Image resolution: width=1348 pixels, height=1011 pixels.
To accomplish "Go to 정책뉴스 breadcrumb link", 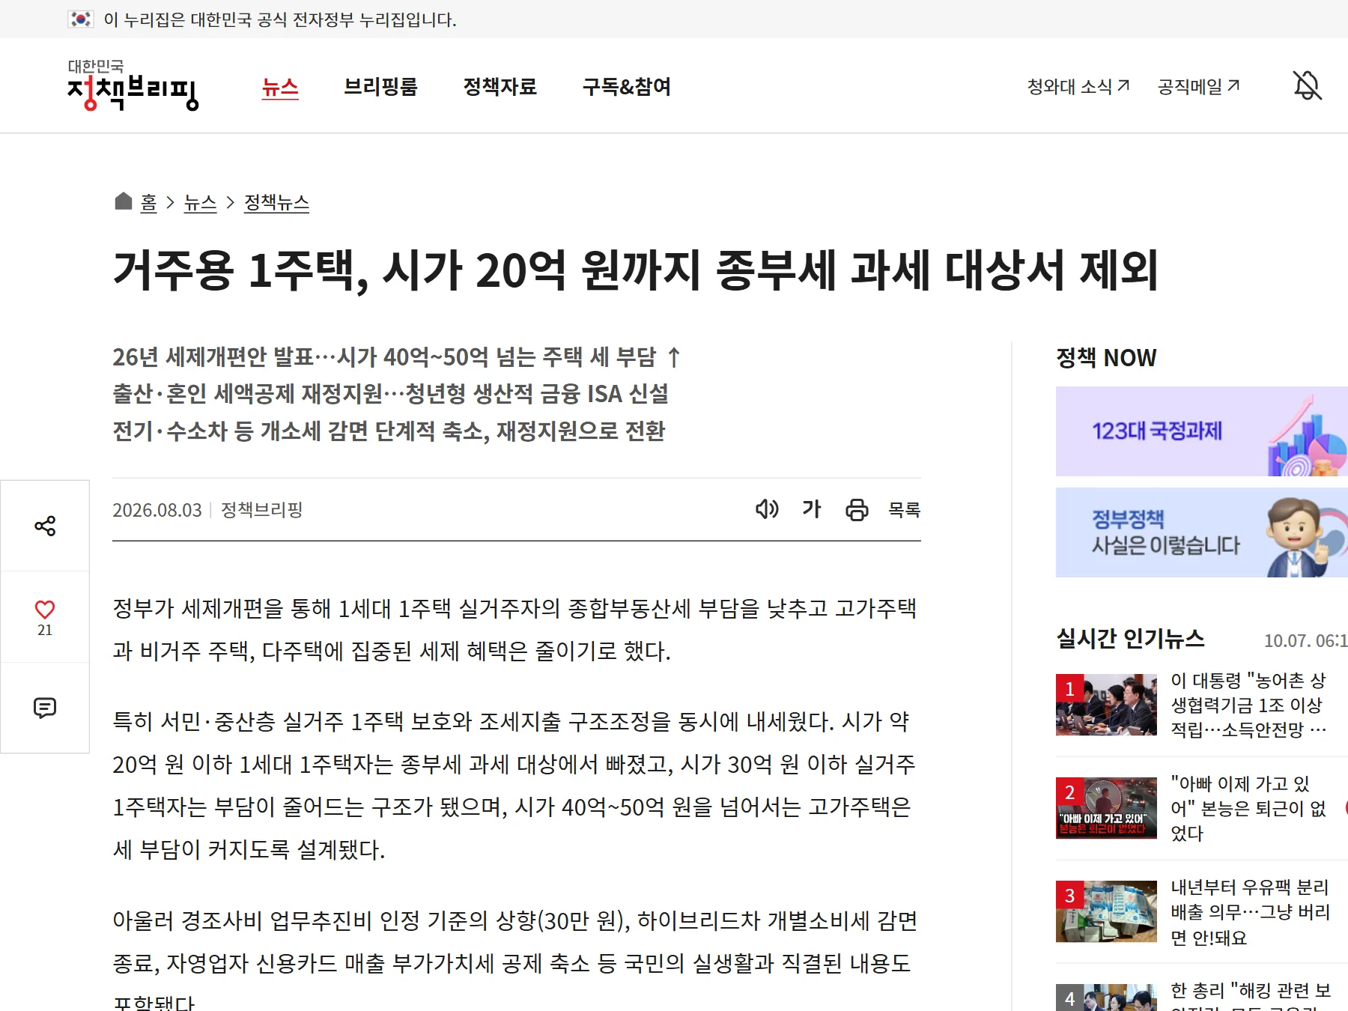I will pyautogui.click(x=277, y=203).
